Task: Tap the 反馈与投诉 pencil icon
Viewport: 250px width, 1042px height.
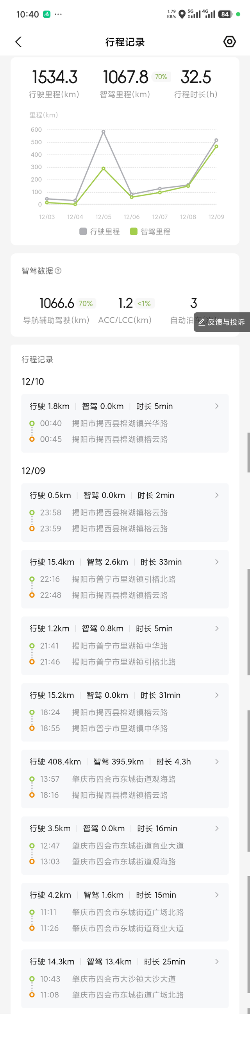Action: click(202, 322)
